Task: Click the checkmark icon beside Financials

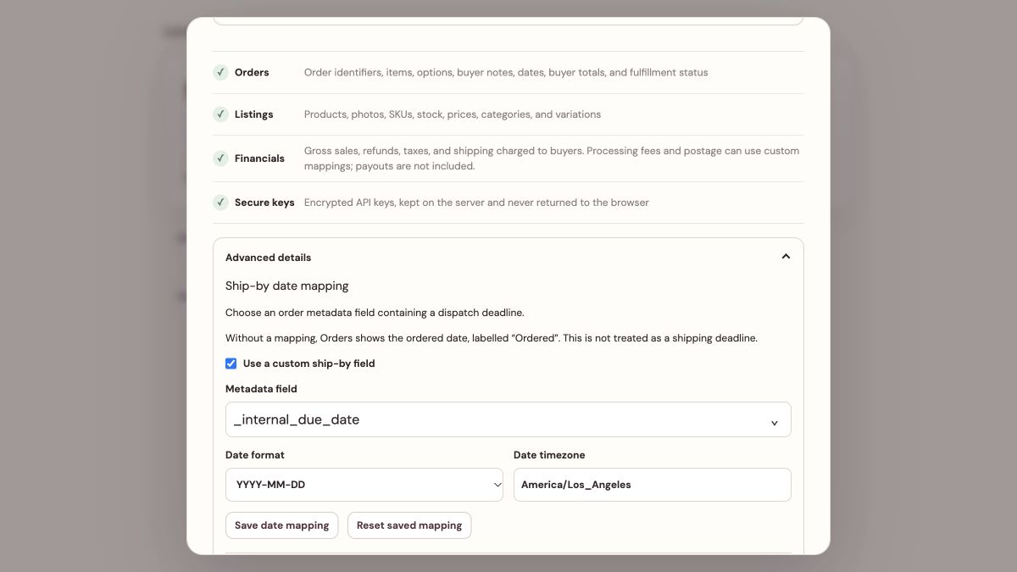Action: (220, 158)
